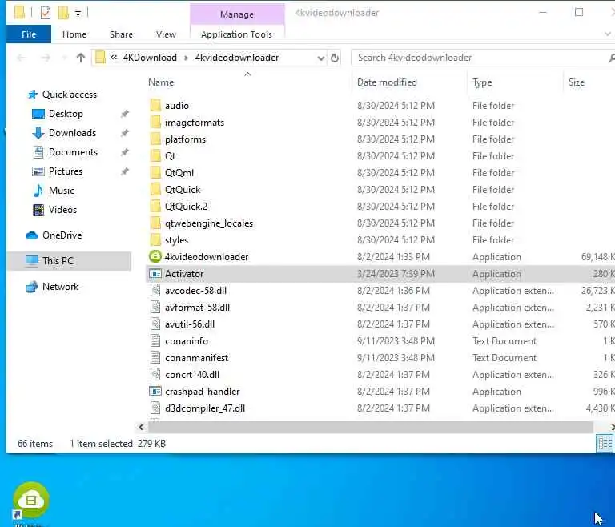Select This PC in navigation pane
The height and width of the screenshot is (527, 615).
click(69, 261)
